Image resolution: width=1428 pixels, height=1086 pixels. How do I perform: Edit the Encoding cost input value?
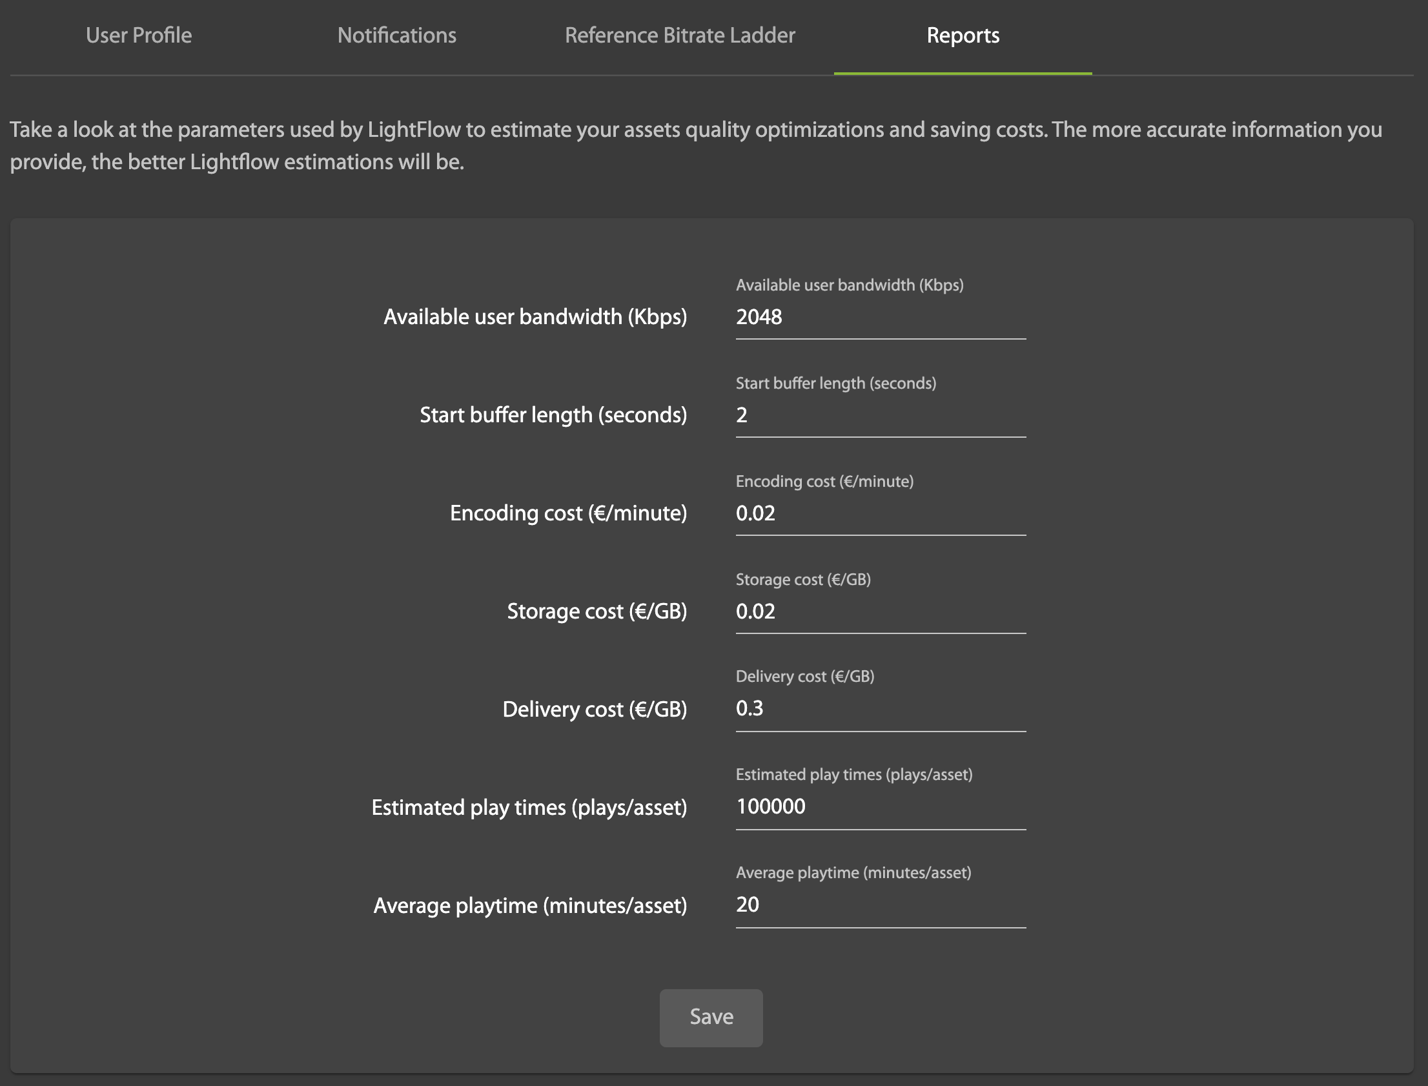(880, 513)
